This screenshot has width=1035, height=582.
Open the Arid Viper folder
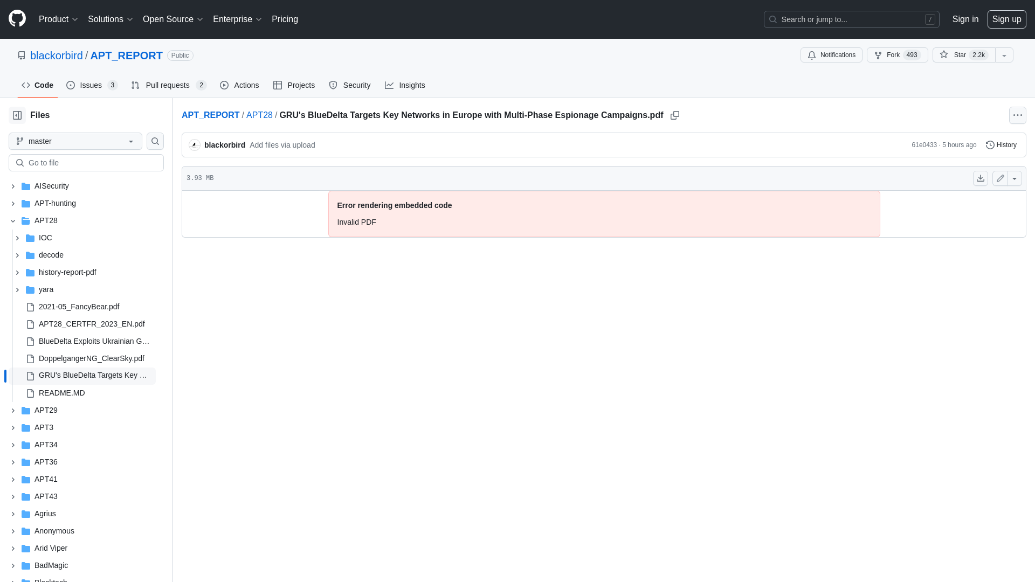[51, 548]
